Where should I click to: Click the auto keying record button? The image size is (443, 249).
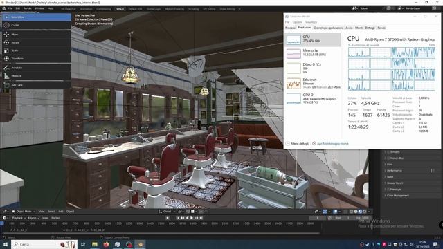168,218
